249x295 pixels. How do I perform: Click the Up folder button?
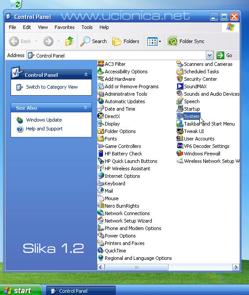pos(70,41)
